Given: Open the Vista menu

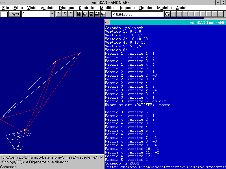Looking at the screenshot, I should point(32,8).
